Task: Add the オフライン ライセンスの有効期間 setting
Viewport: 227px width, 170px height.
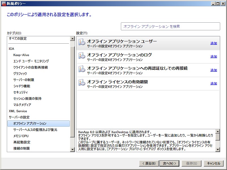Action: 213,84
